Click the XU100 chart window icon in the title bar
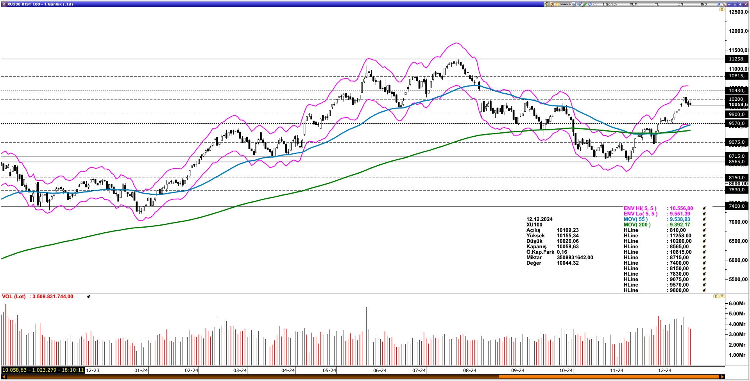The width and height of the screenshot is (750, 381). 4,4
